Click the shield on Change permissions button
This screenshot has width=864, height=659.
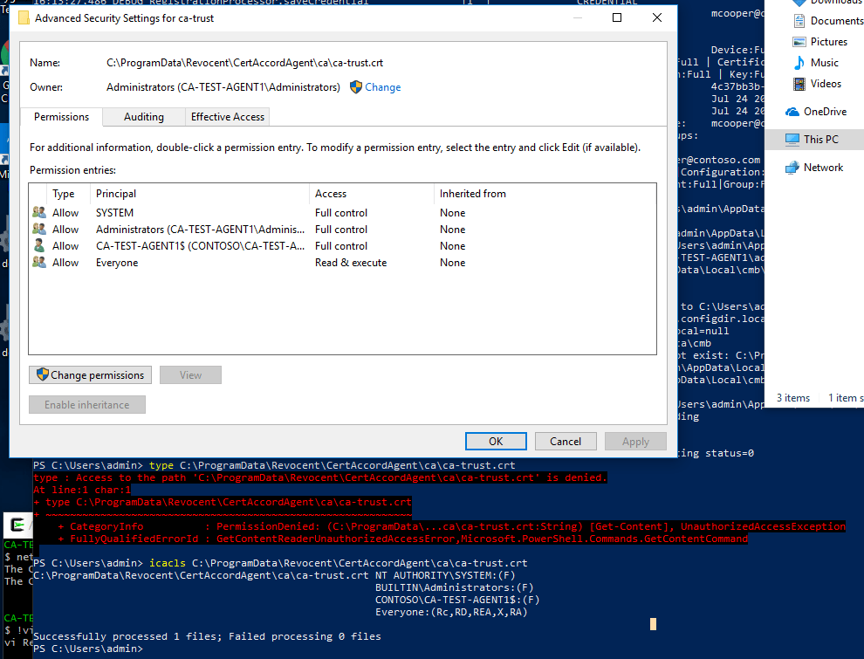[41, 374]
